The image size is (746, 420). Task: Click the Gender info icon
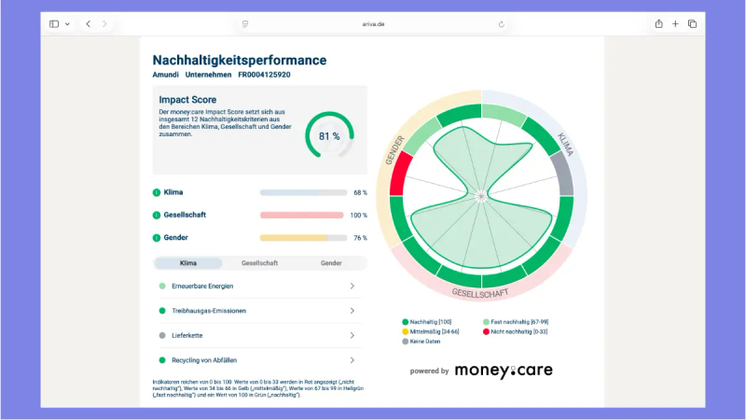(x=157, y=238)
